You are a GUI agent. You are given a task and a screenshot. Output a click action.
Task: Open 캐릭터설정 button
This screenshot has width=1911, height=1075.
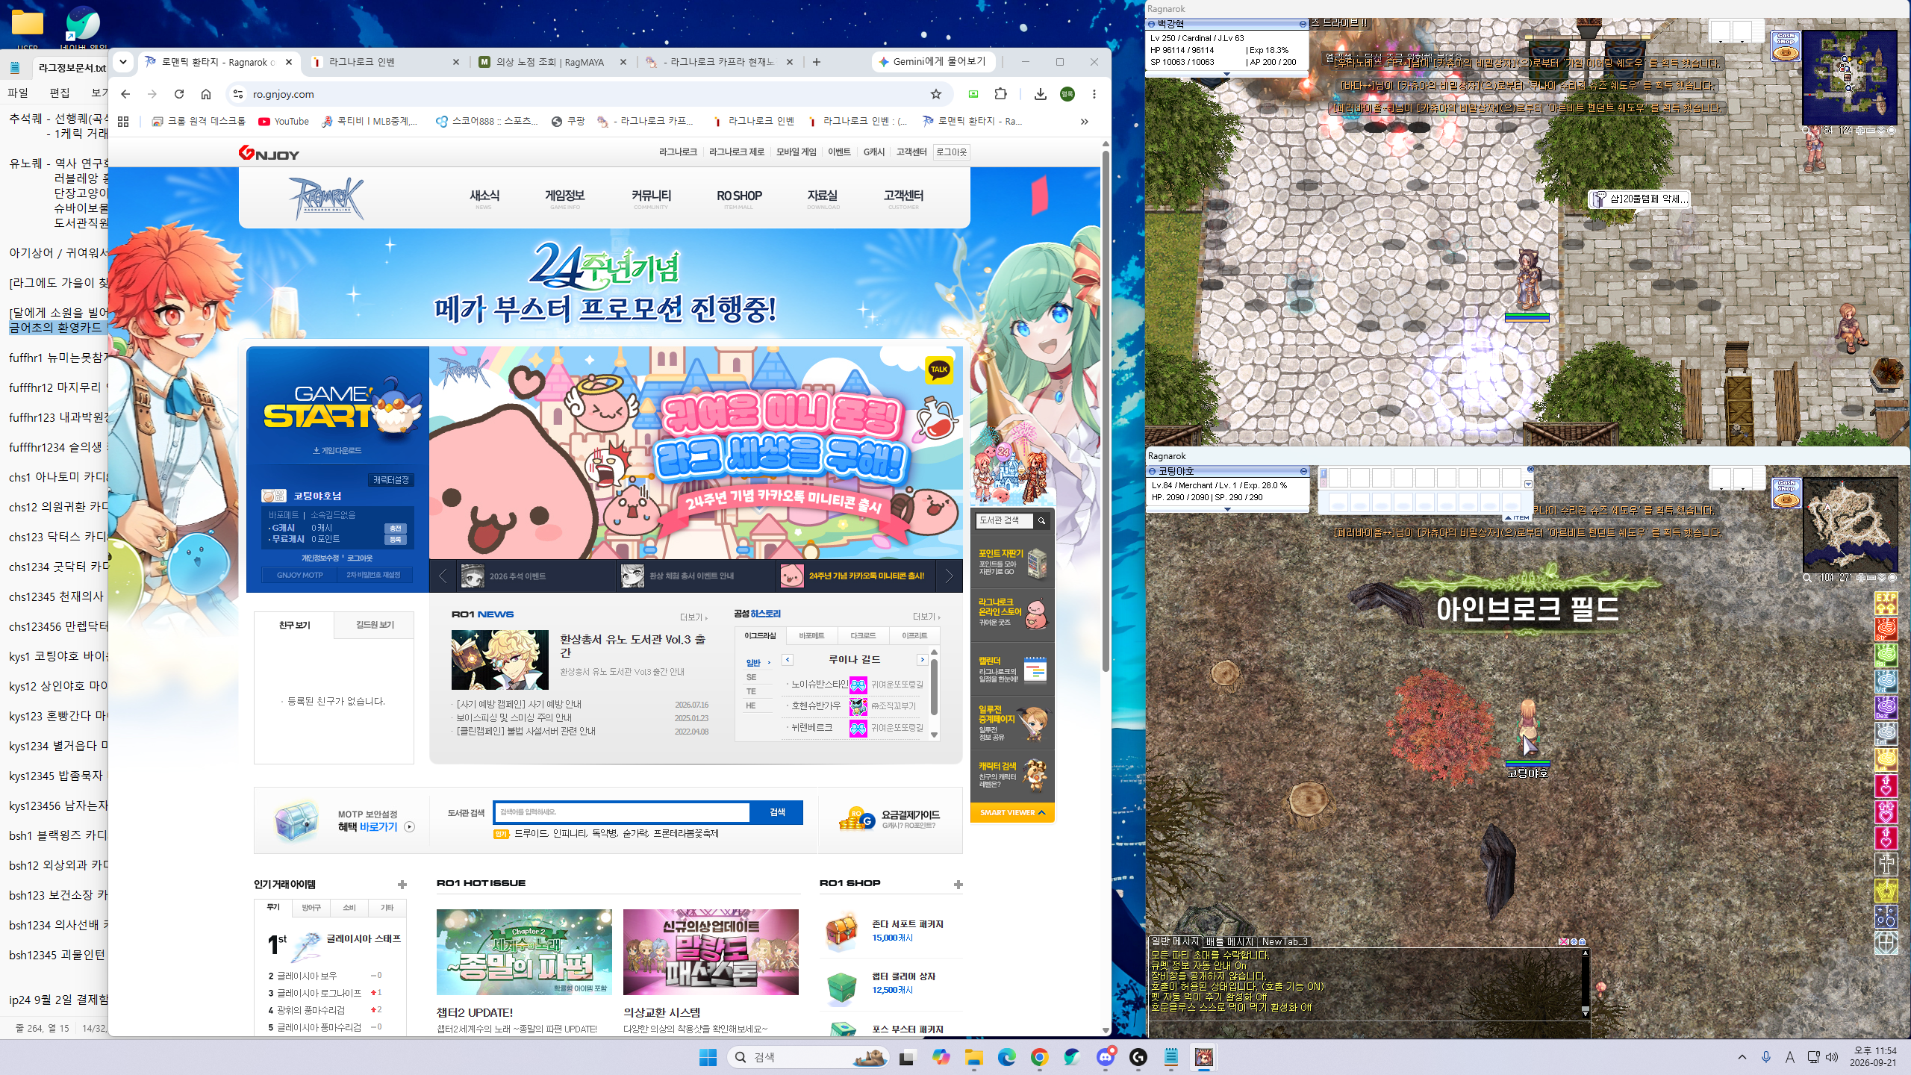tap(390, 480)
